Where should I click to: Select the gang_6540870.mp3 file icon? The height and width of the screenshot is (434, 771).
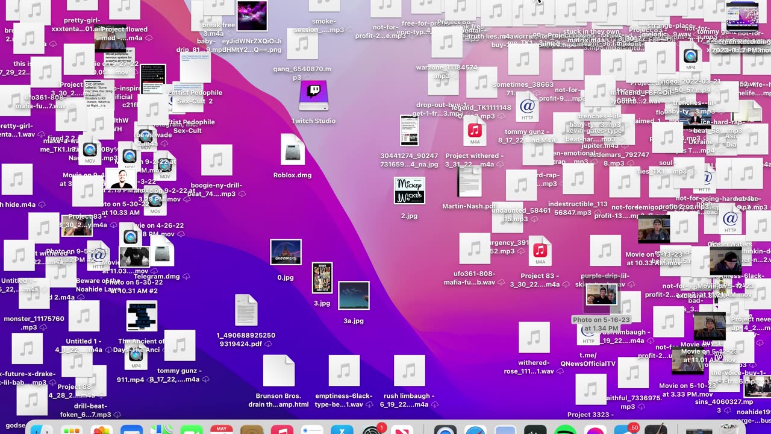click(302, 43)
